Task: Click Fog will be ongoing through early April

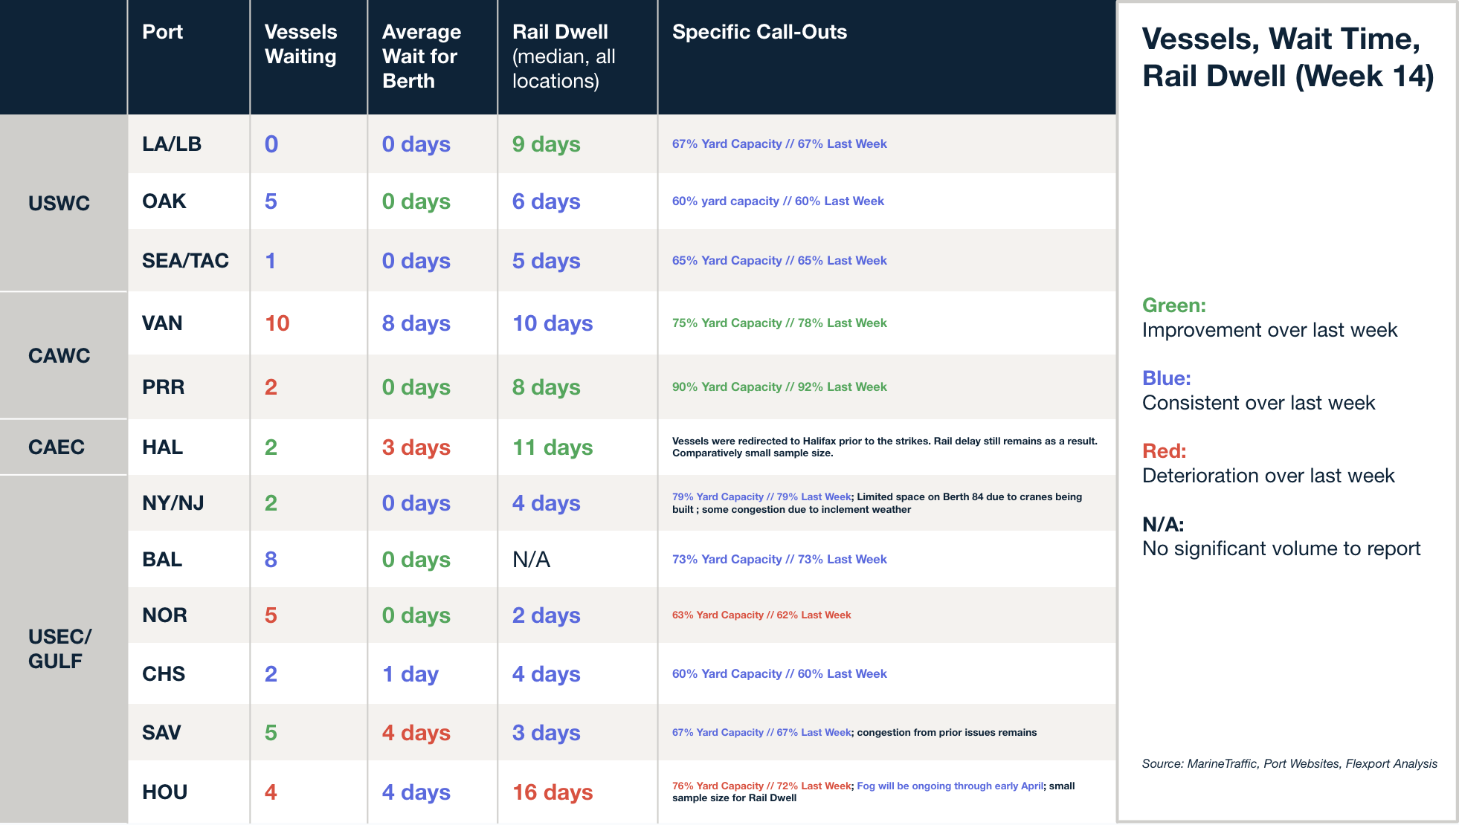Action: pos(950,786)
